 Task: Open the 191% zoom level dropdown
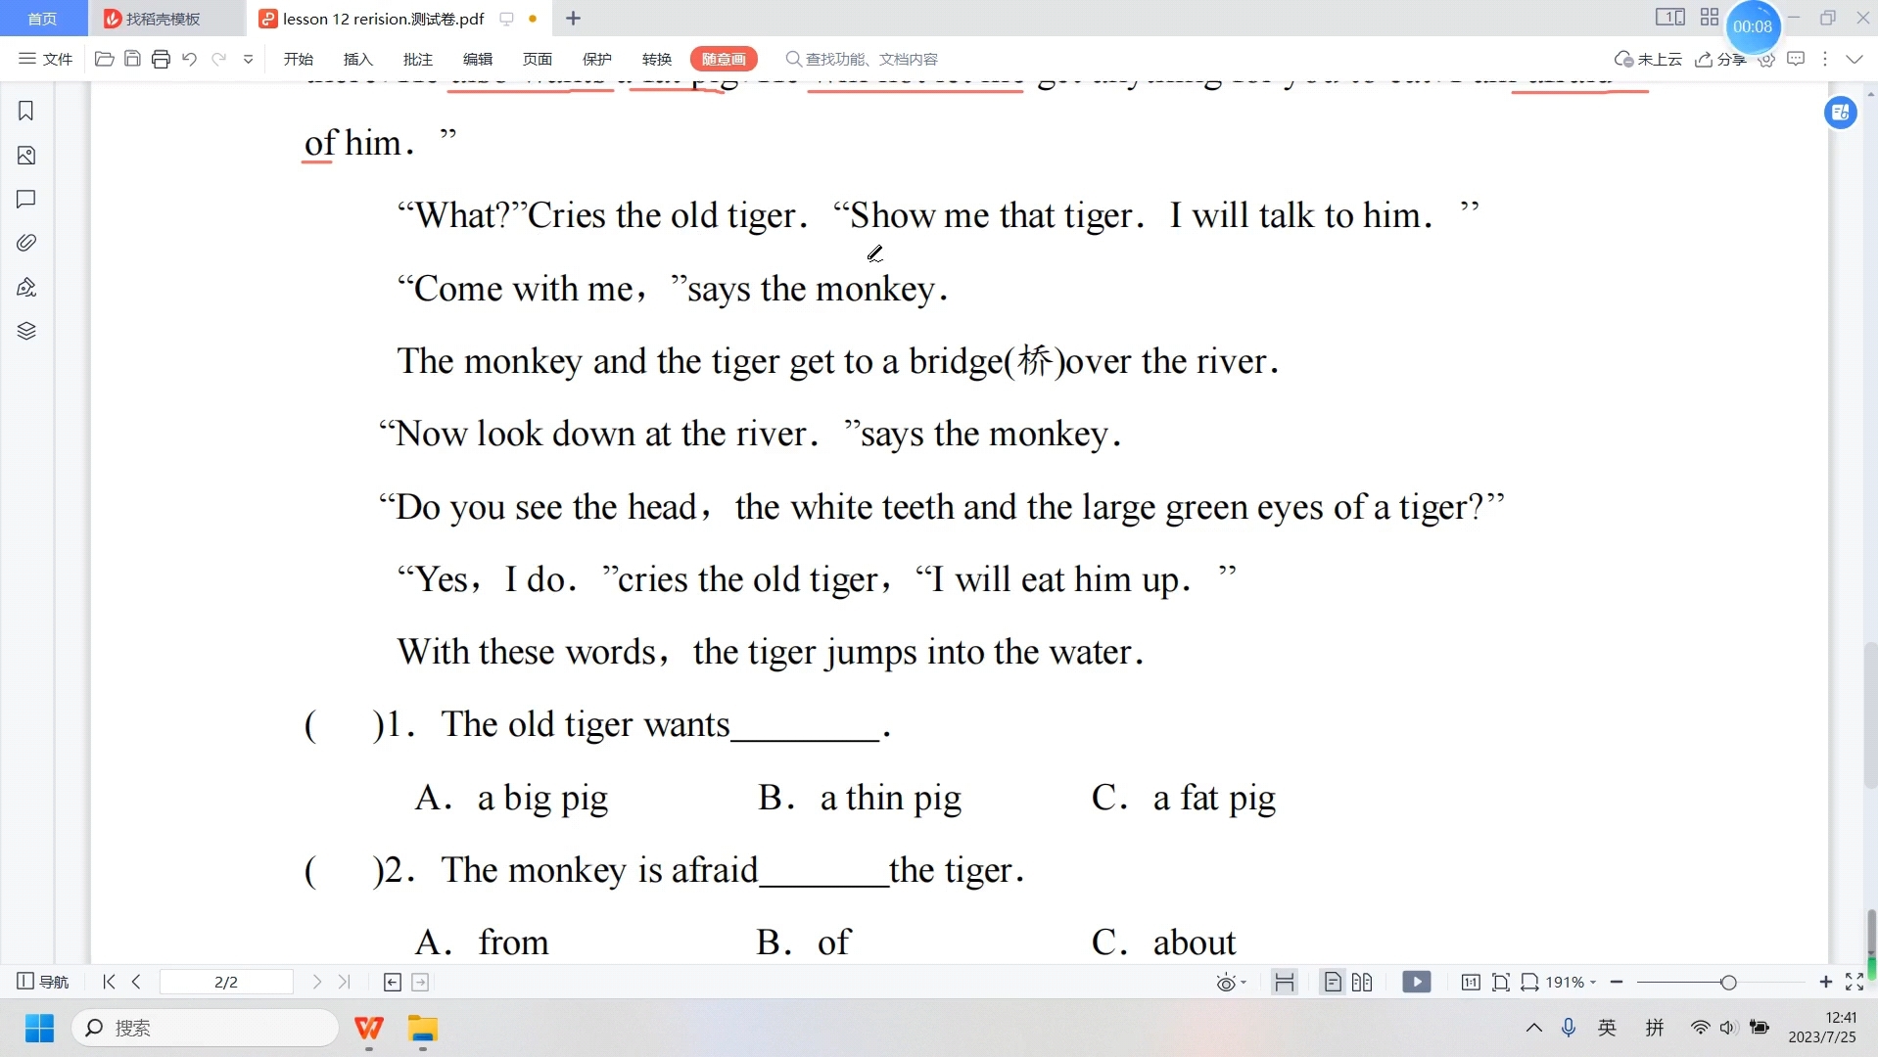(1572, 982)
